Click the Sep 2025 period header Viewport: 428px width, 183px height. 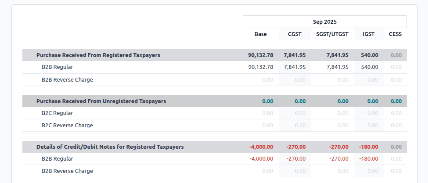tap(324, 22)
